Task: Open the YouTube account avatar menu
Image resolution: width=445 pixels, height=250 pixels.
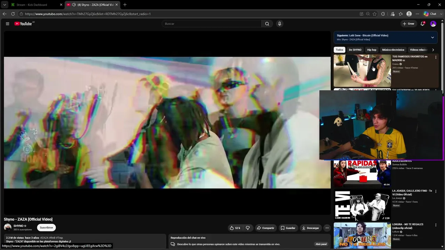Action: point(433,24)
